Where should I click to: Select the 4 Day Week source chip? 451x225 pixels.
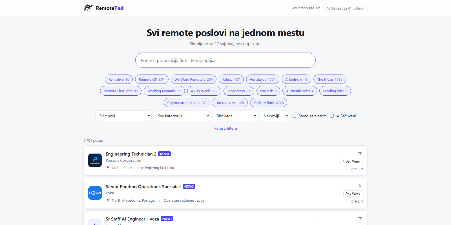[x=204, y=91]
